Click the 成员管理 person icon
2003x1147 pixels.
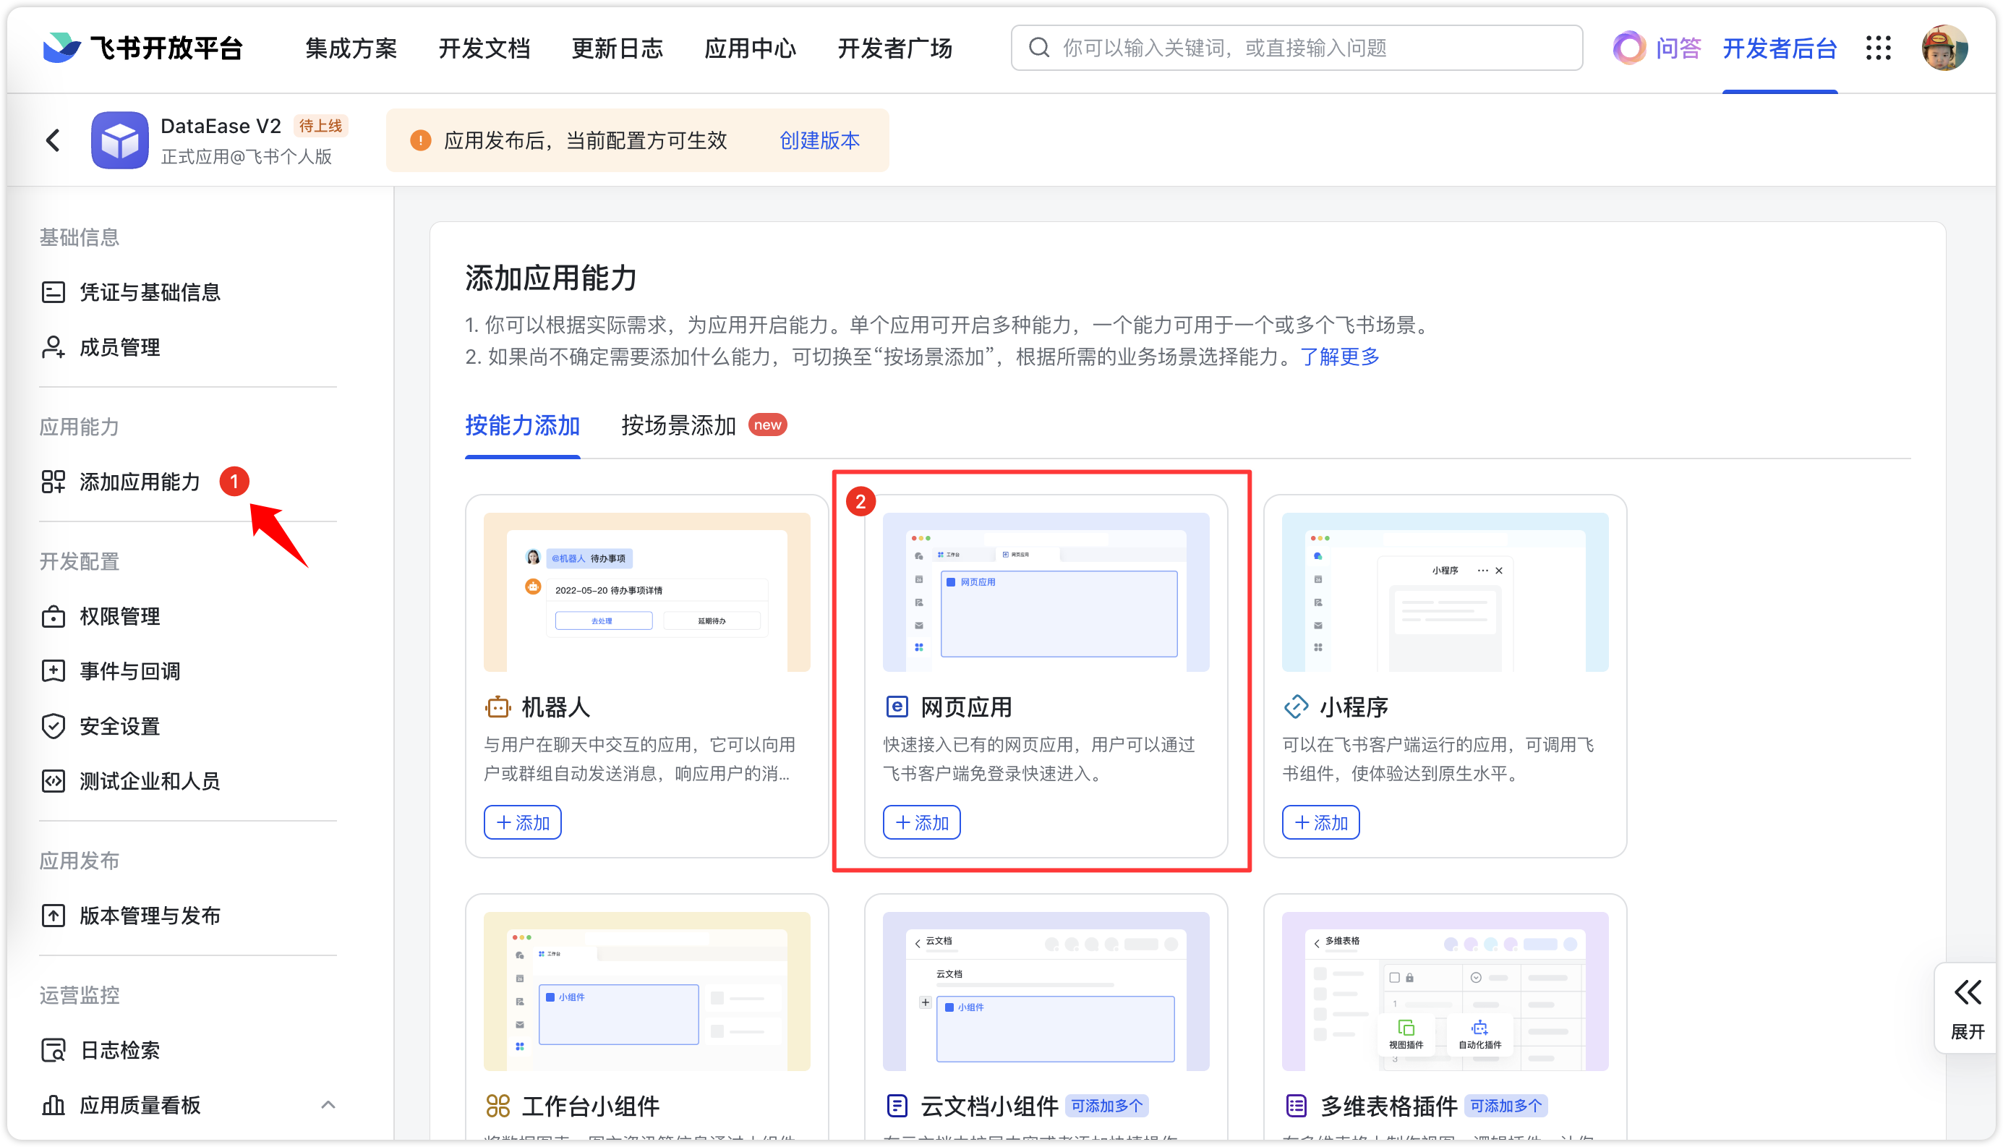53,347
